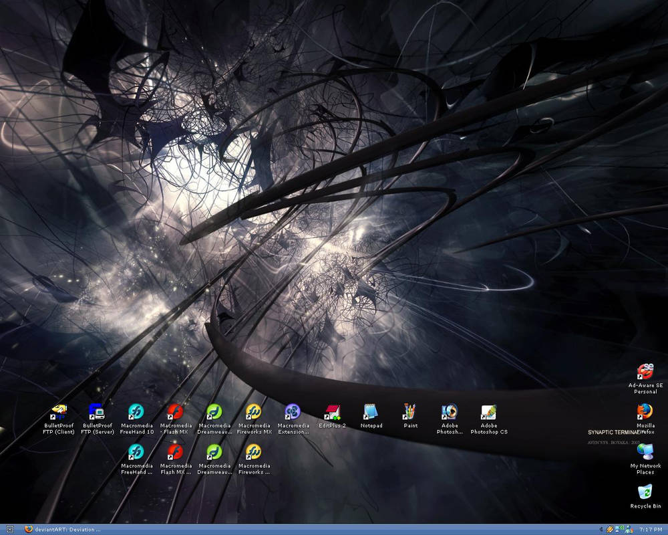Select the Paint desktop shortcut
This screenshot has height=535, width=668.
click(x=410, y=417)
